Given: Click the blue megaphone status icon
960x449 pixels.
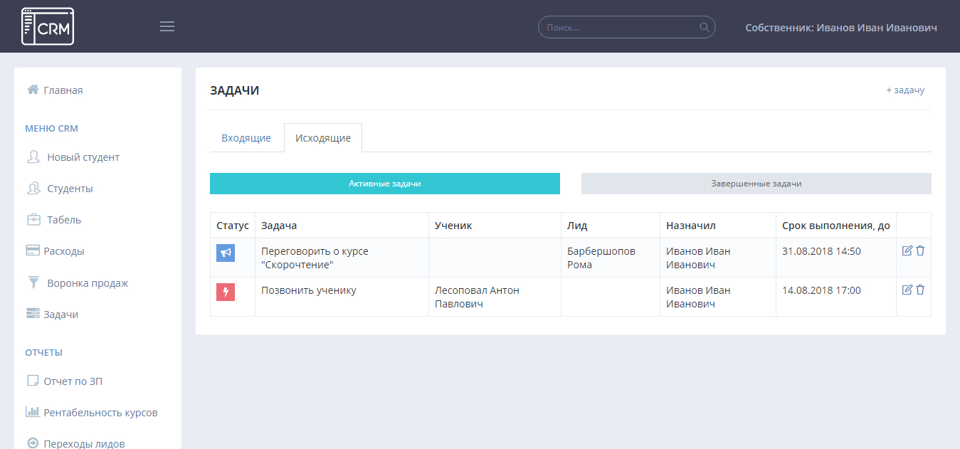Looking at the screenshot, I should point(226,253).
